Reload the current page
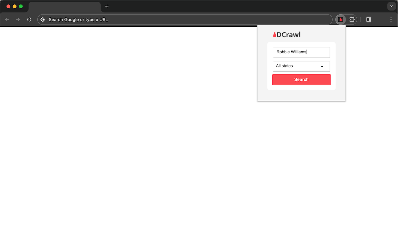 tap(29, 20)
